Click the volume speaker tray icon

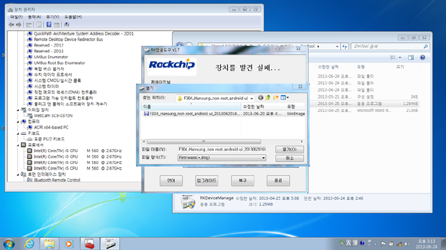[x=407, y=244]
